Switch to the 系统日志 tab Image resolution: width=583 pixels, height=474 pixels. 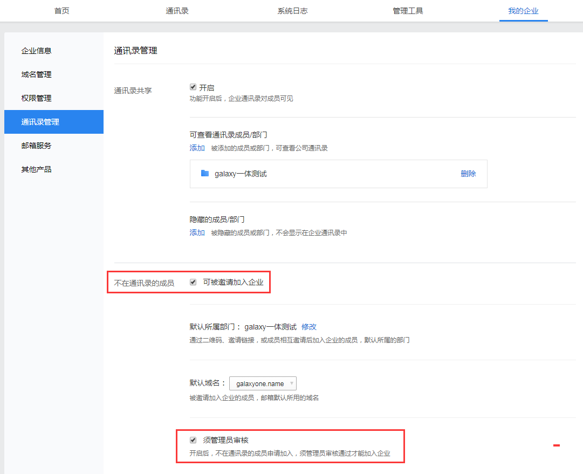click(x=292, y=10)
